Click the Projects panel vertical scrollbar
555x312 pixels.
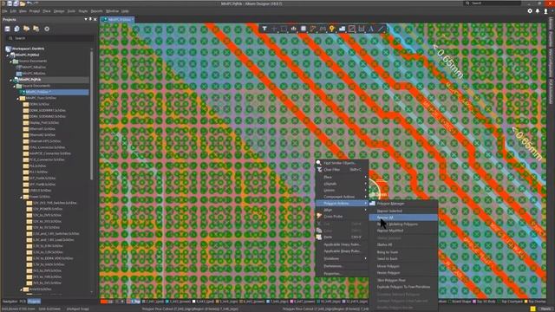(91, 115)
